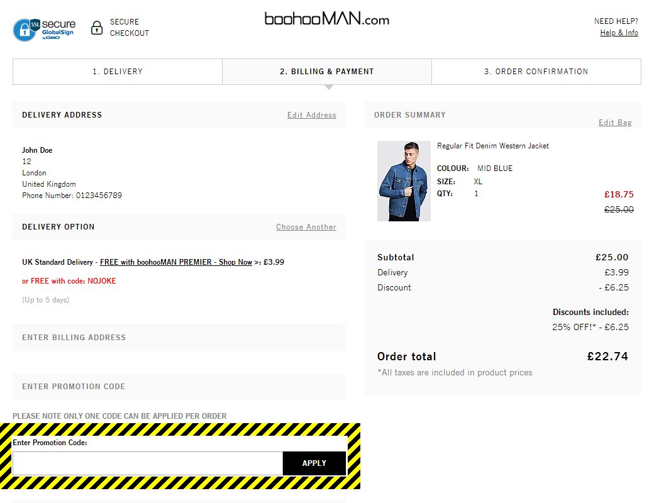Click Edit Bag in the order summary

615,122
